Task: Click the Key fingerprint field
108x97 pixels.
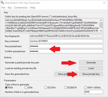Action: click(x=66, y=36)
